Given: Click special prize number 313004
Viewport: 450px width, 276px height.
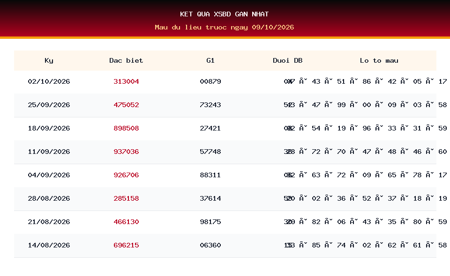Looking at the screenshot, I should coord(126,81).
